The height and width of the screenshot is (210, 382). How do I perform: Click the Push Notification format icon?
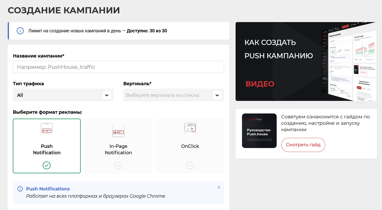[x=47, y=129]
